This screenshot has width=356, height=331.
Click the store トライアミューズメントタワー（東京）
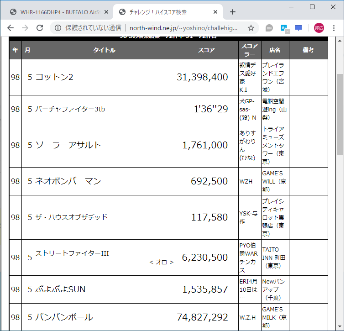point(273,145)
